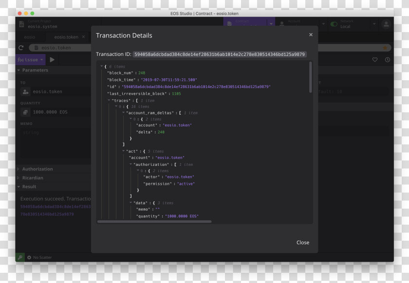Click the key icon in status bar
The image size is (409, 283).
[20, 257]
